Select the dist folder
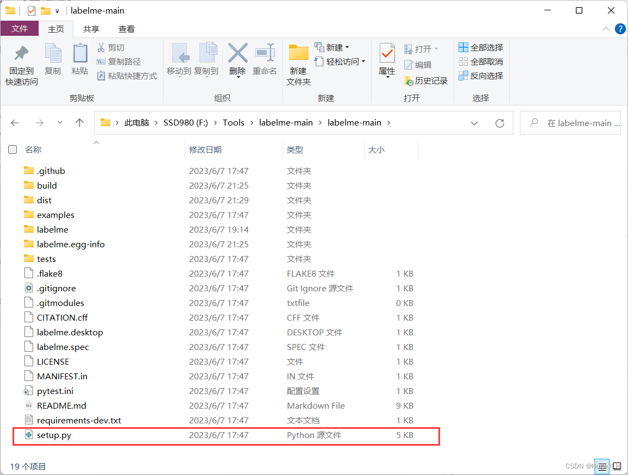 45,200
